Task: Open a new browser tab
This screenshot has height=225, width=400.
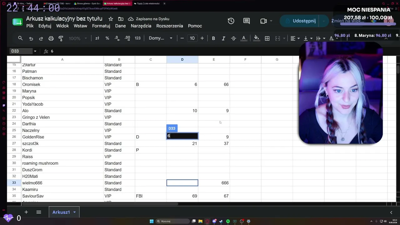Action: (164, 3)
